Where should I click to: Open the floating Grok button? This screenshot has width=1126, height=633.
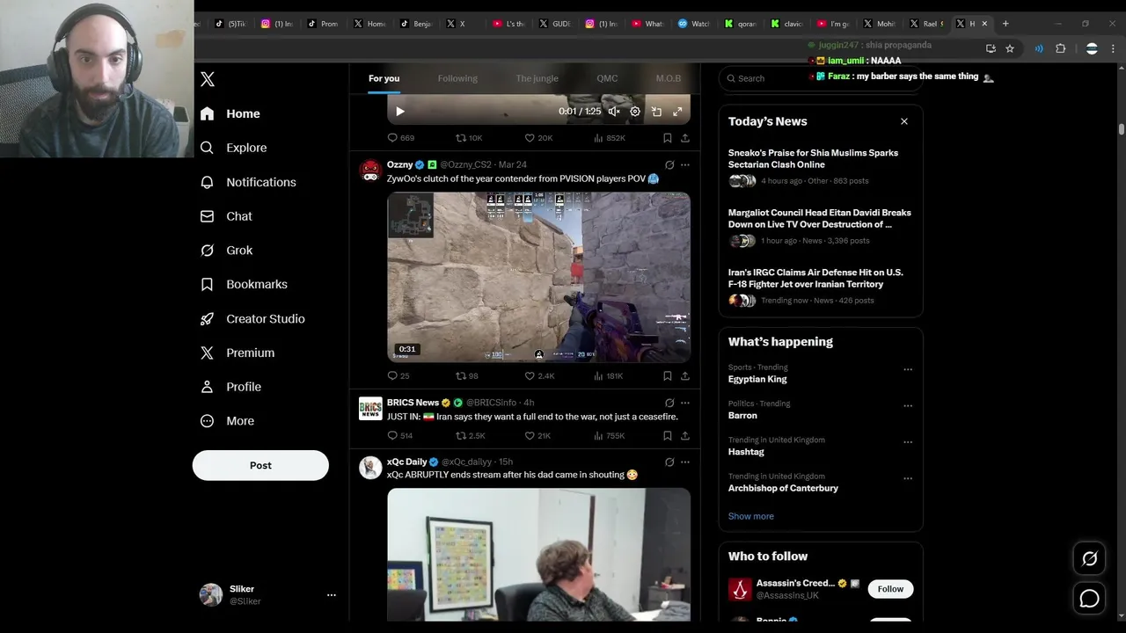pos(1089,558)
